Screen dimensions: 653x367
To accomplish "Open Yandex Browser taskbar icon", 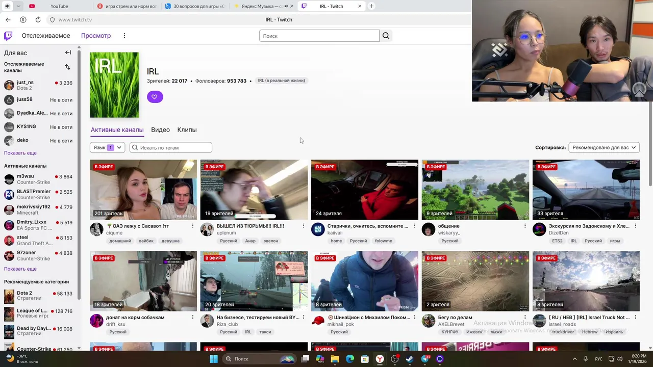I will coord(380,359).
